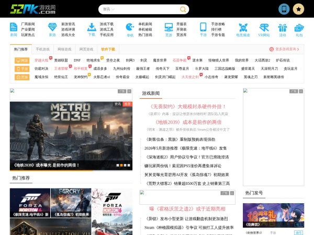
Task: Open the tall Forza Horizon 6 poster
Action: point(112,211)
